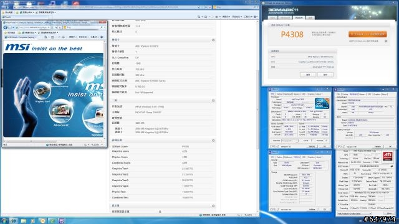Toggle the DirectCompute checkbox in GPU-Z
The width and height of the screenshot is (399, 224).
click(x=378, y=208)
